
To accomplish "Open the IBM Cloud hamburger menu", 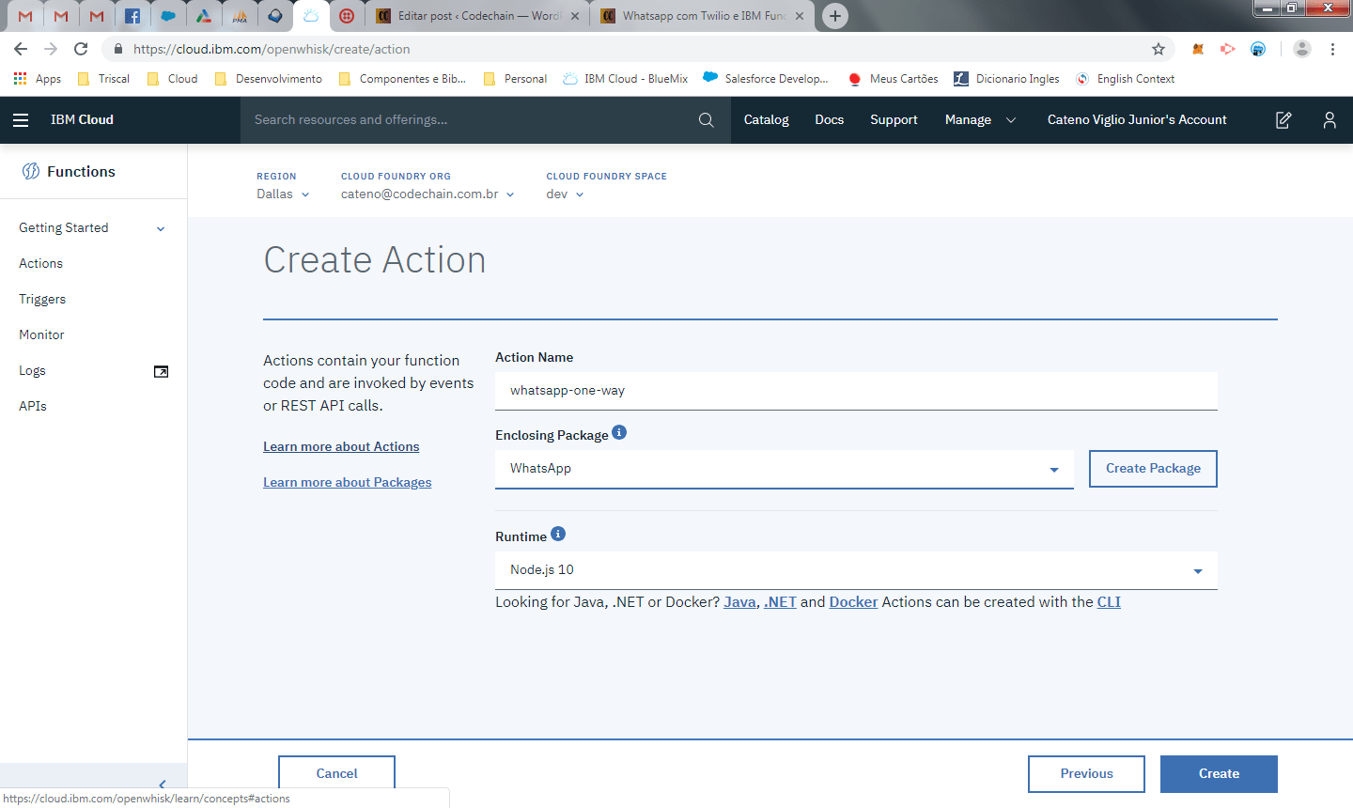I will pos(21,120).
